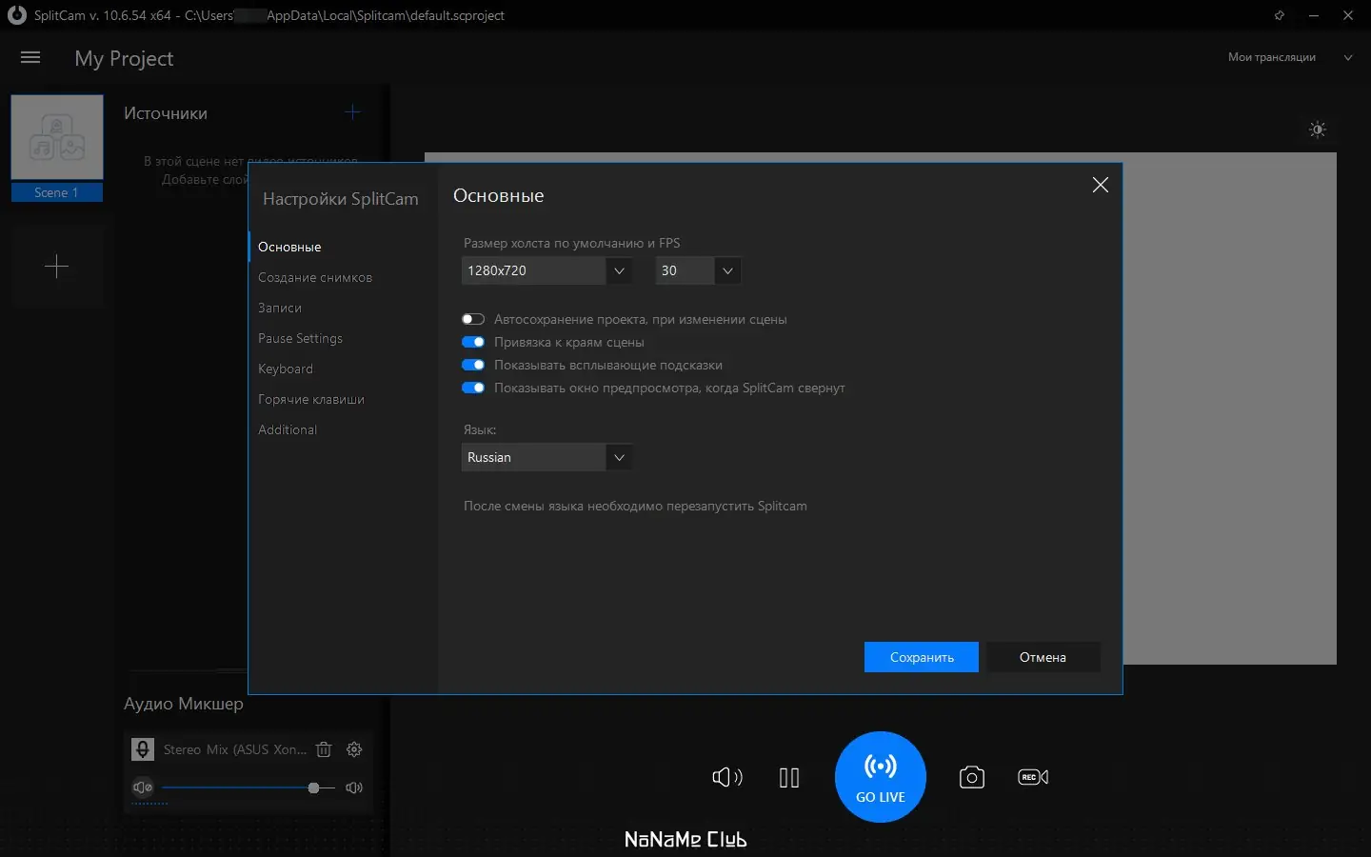Click the Язык: field label
Viewport: 1371px width, 857px height.
(x=480, y=429)
